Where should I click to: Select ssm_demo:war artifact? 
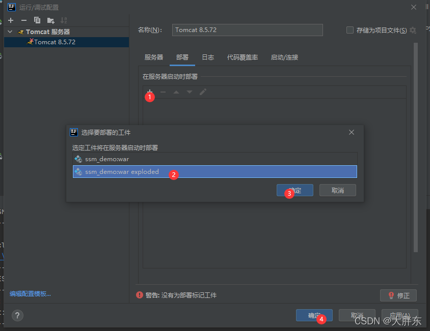pyautogui.click(x=214, y=159)
